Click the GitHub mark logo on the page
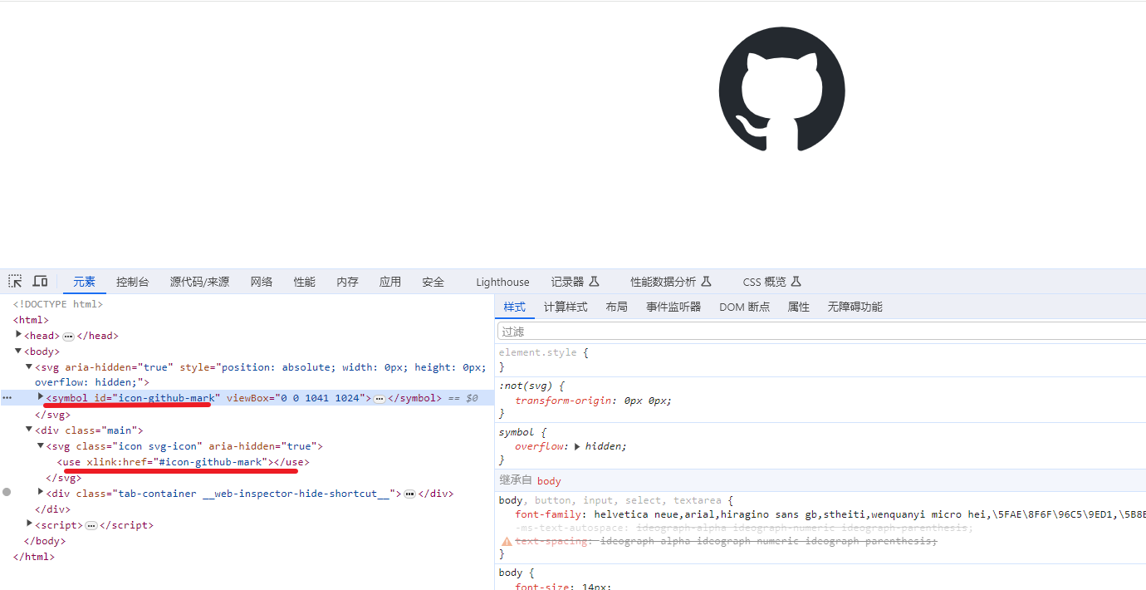Image resolution: width=1146 pixels, height=590 pixels. tap(781, 90)
